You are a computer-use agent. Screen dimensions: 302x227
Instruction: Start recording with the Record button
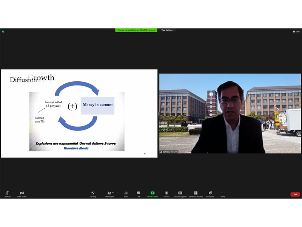point(166,193)
